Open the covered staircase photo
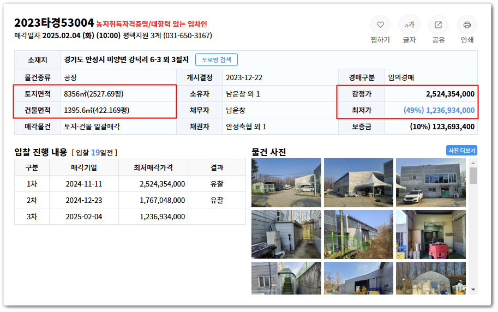Image resolution: width=498 pixels, height=312 pixels. click(x=286, y=278)
